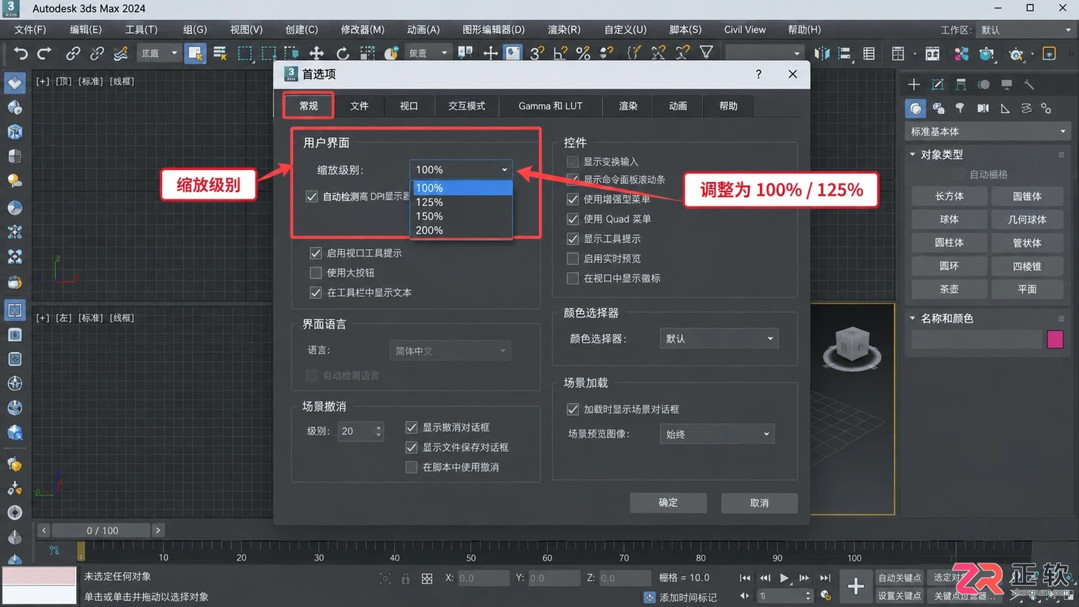Screen dimensions: 1079x607
Task: Click the 设置关键点 button
Action: pyautogui.click(x=900, y=597)
